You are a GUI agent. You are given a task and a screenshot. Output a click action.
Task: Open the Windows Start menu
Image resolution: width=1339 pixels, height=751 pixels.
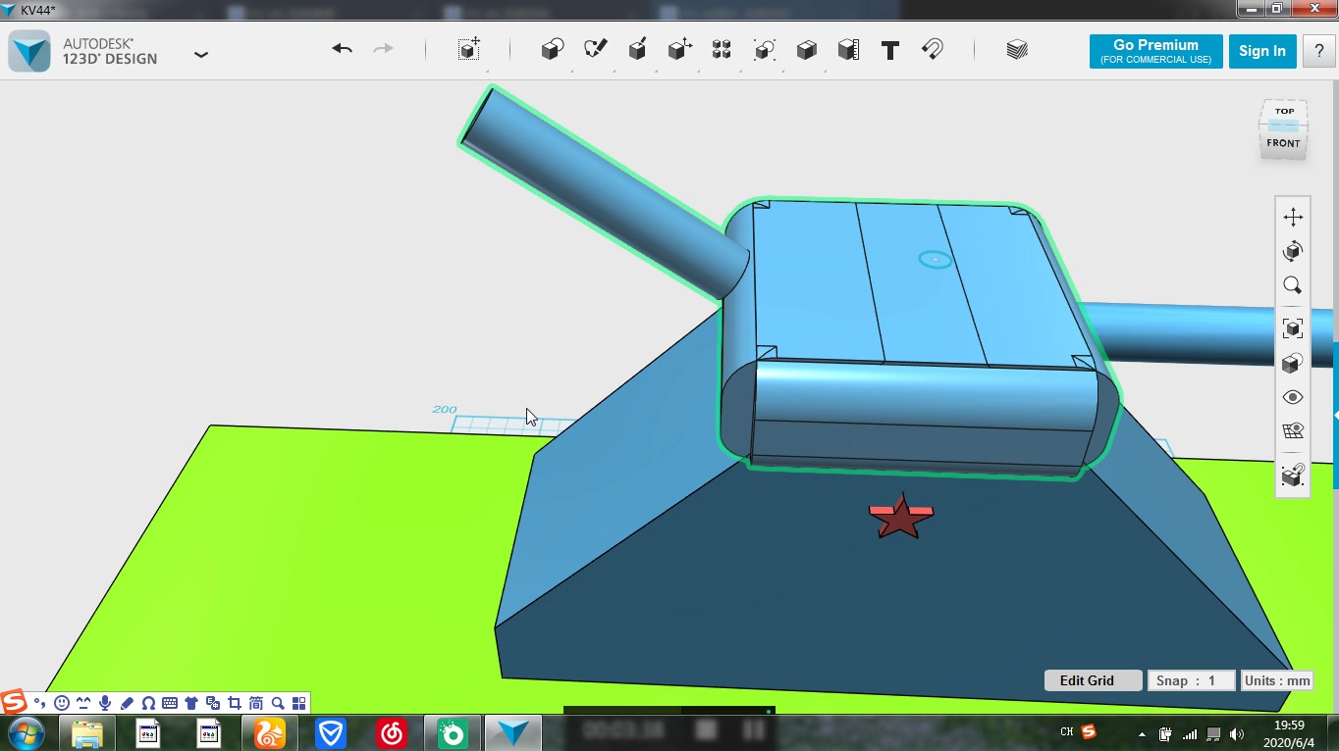pyautogui.click(x=27, y=732)
